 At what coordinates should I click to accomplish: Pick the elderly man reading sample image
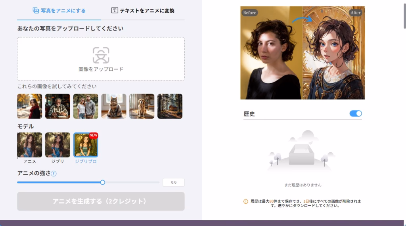pos(57,106)
